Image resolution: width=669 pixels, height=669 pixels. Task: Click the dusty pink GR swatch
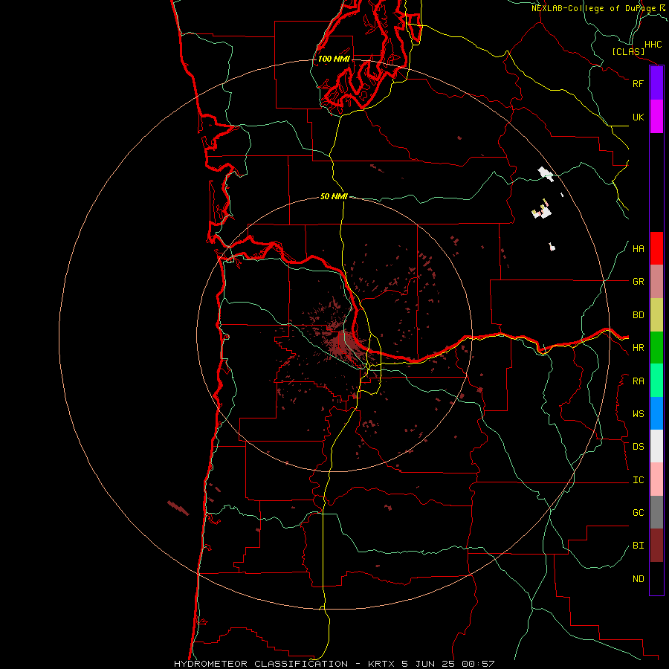656,282
